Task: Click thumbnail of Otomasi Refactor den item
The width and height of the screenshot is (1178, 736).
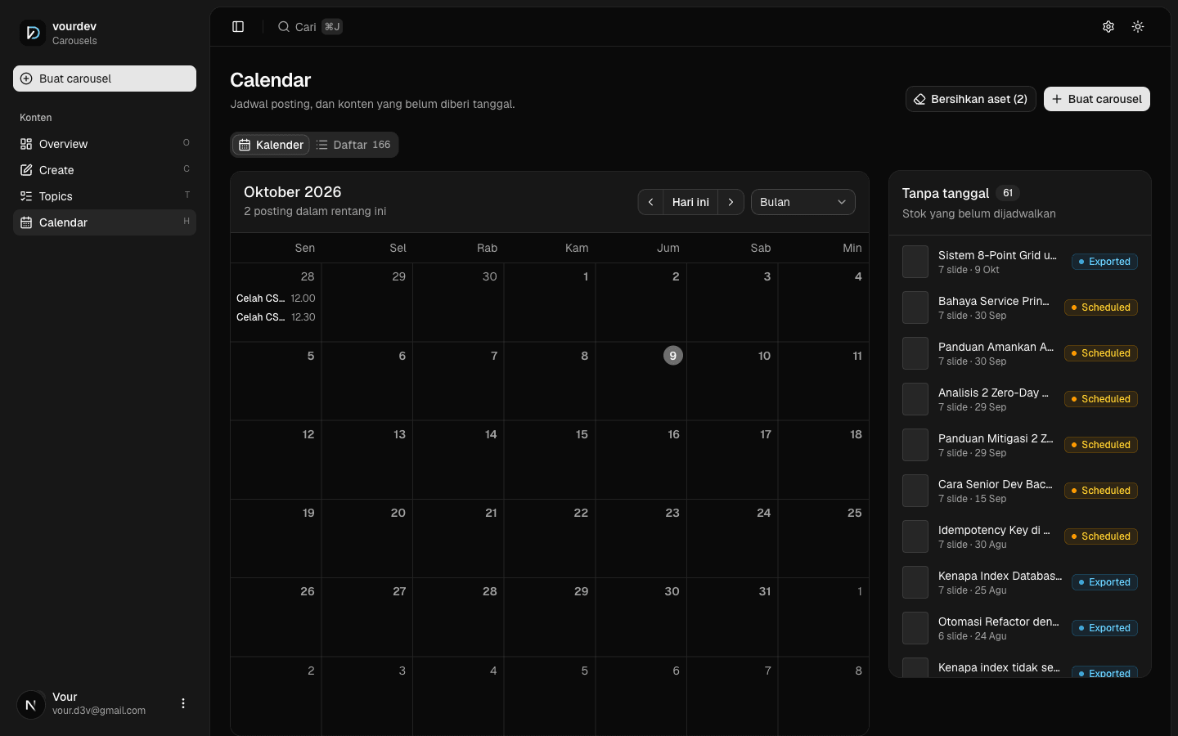Action: point(915,628)
